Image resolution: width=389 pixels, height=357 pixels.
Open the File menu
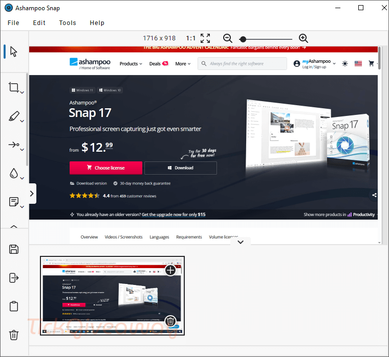click(13, 23)
